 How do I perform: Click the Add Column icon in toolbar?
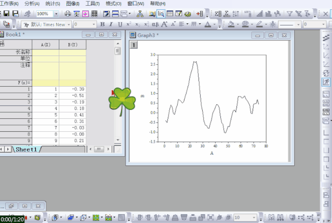click(200, 13)
